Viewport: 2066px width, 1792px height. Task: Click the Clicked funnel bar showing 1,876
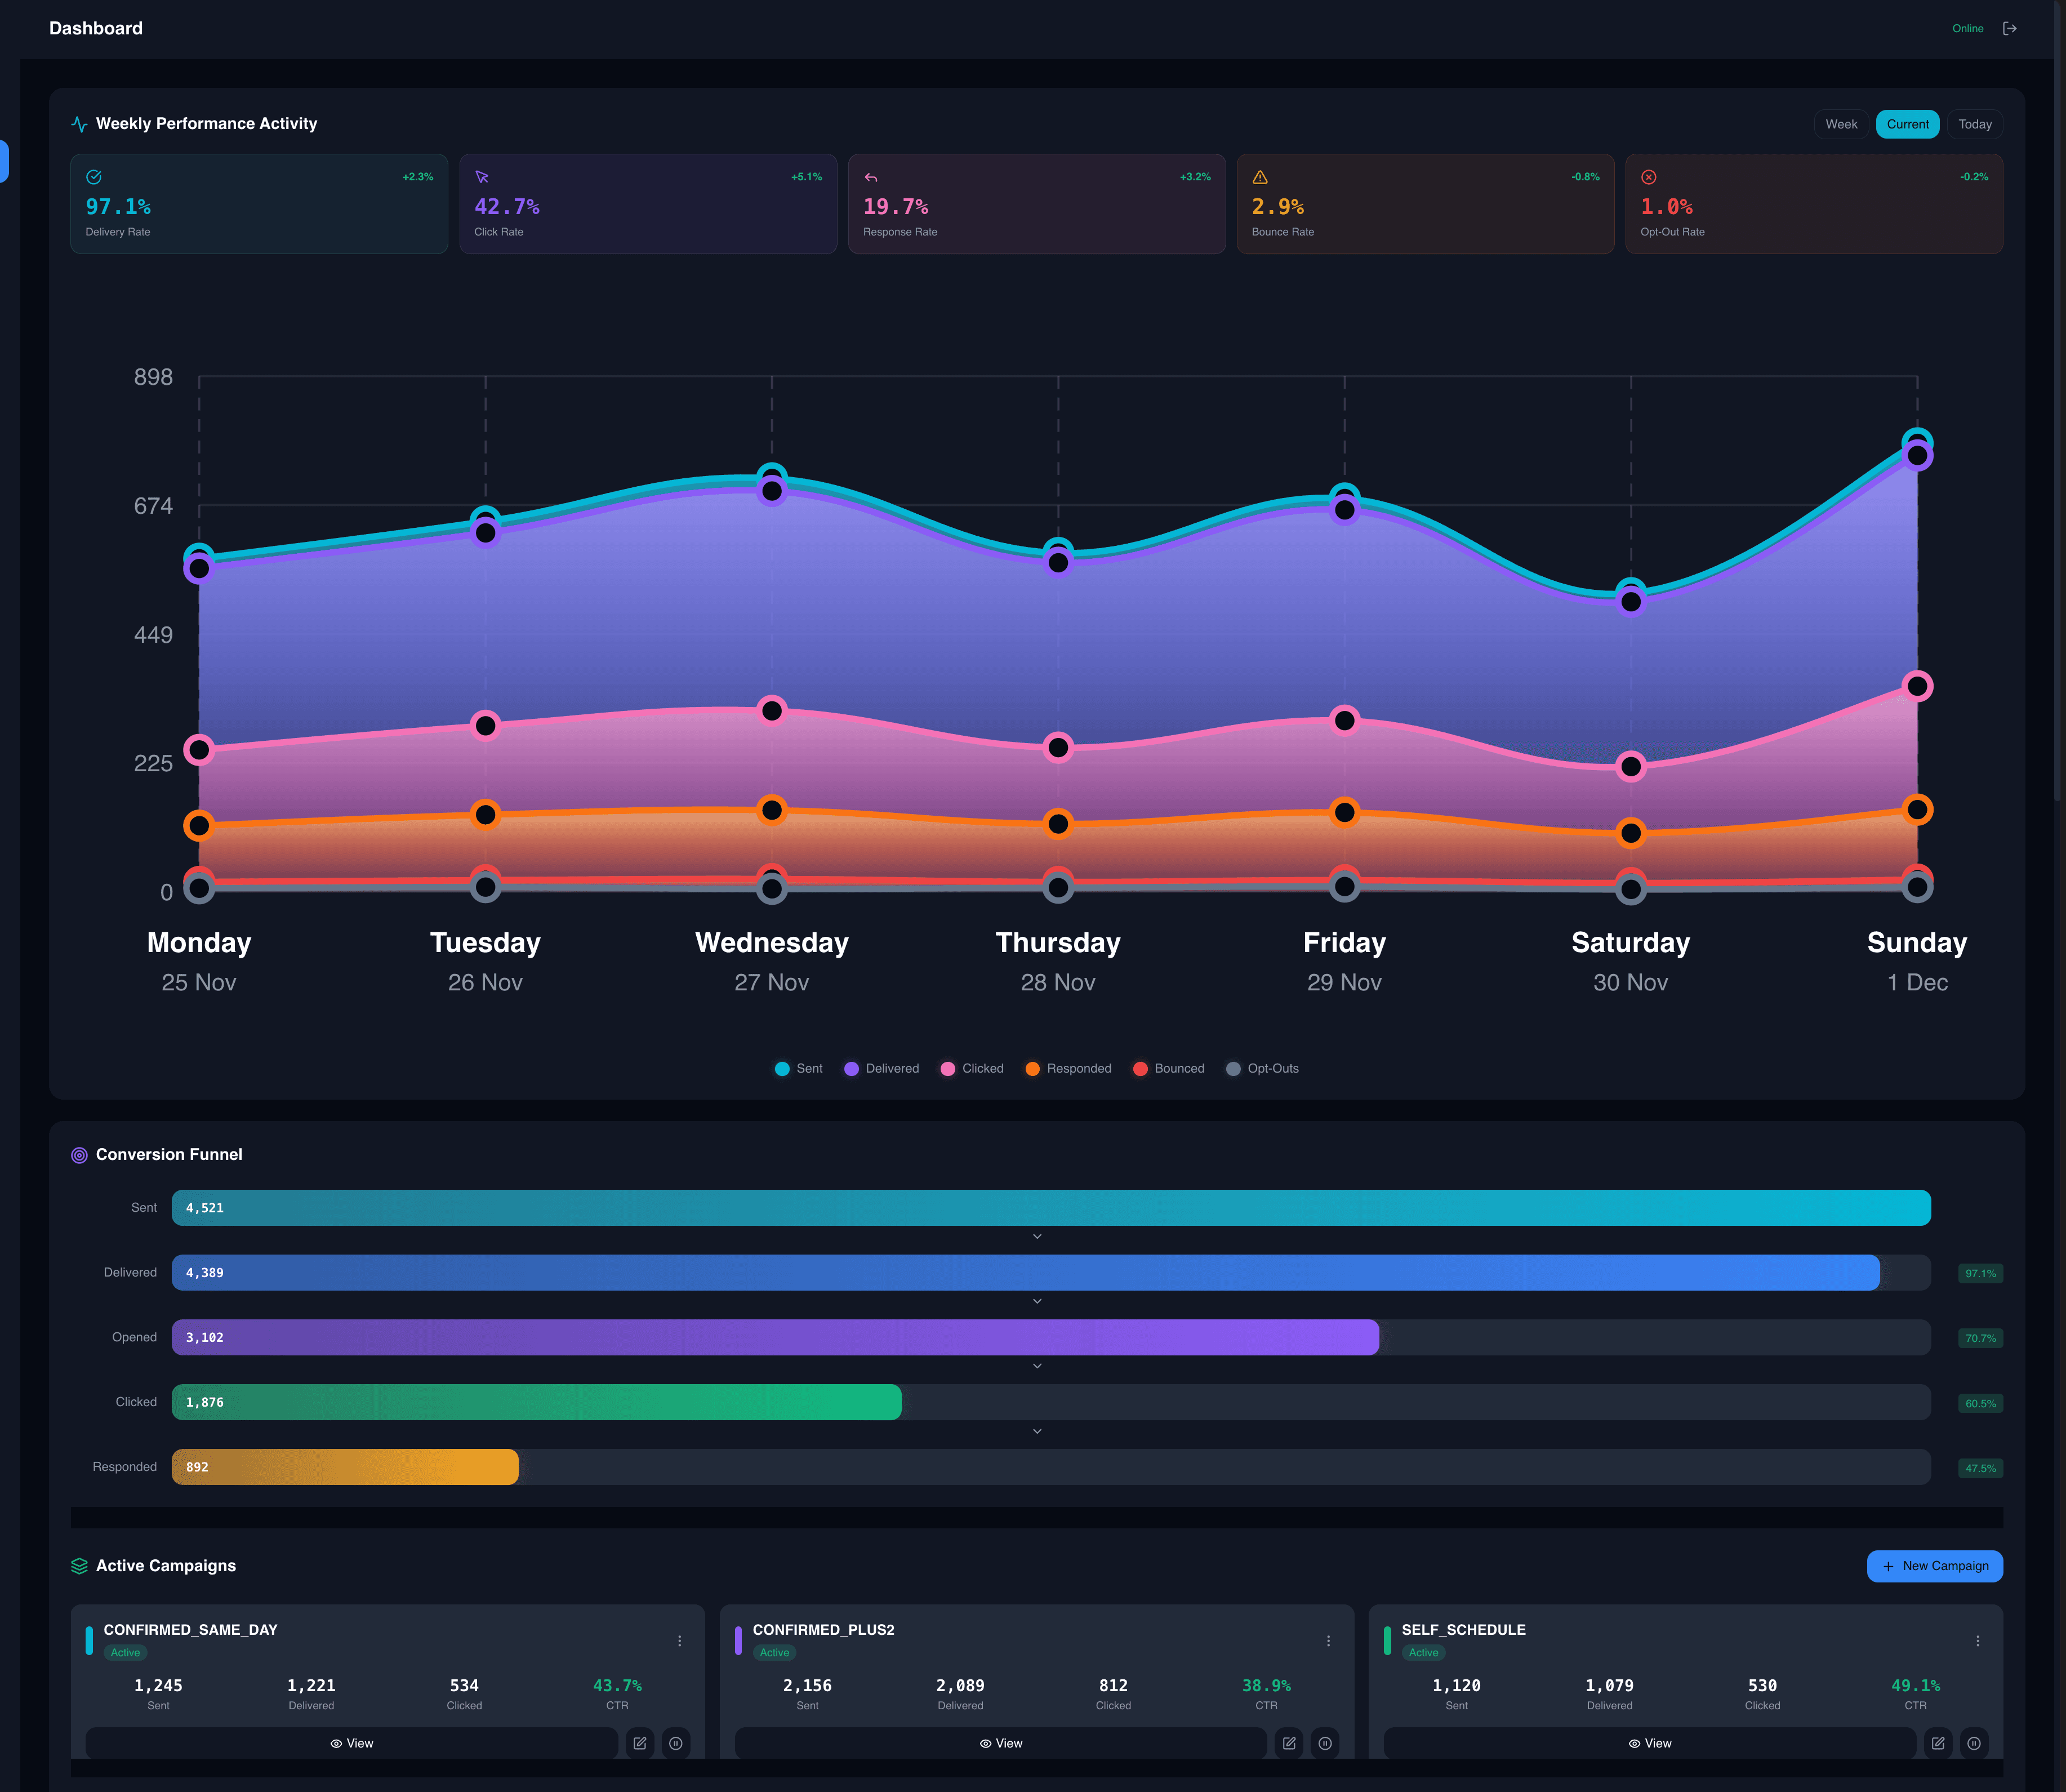click(536, 1402)
